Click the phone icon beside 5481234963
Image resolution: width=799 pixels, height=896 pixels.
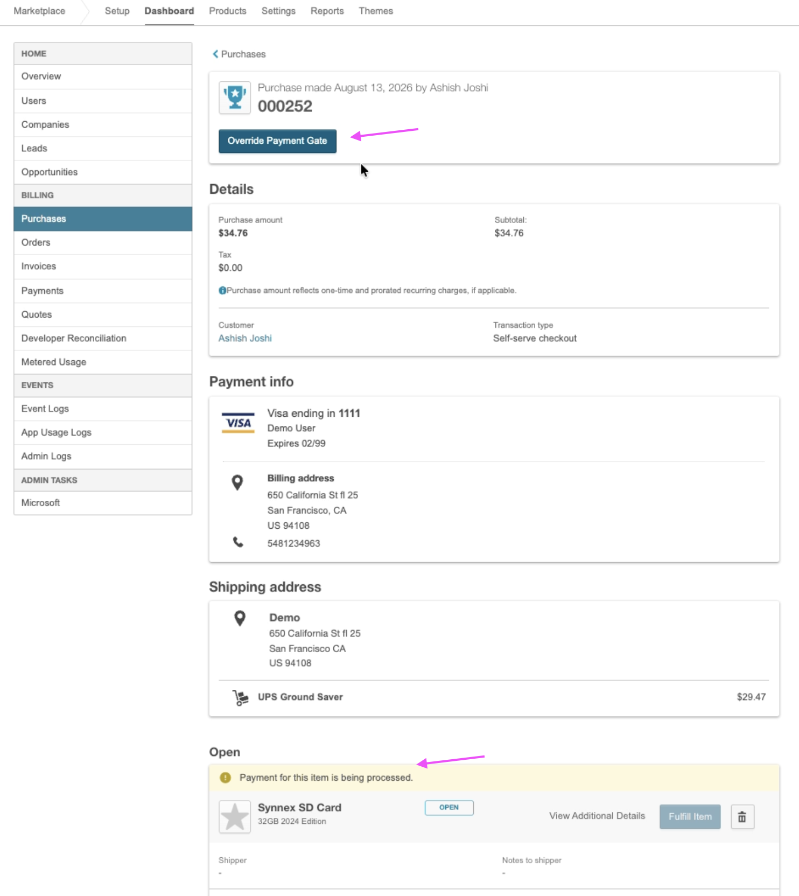238,542
